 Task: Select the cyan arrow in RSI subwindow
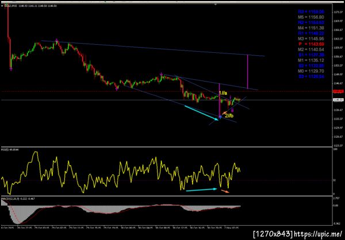pyautogui.click(x=202, y=189)
